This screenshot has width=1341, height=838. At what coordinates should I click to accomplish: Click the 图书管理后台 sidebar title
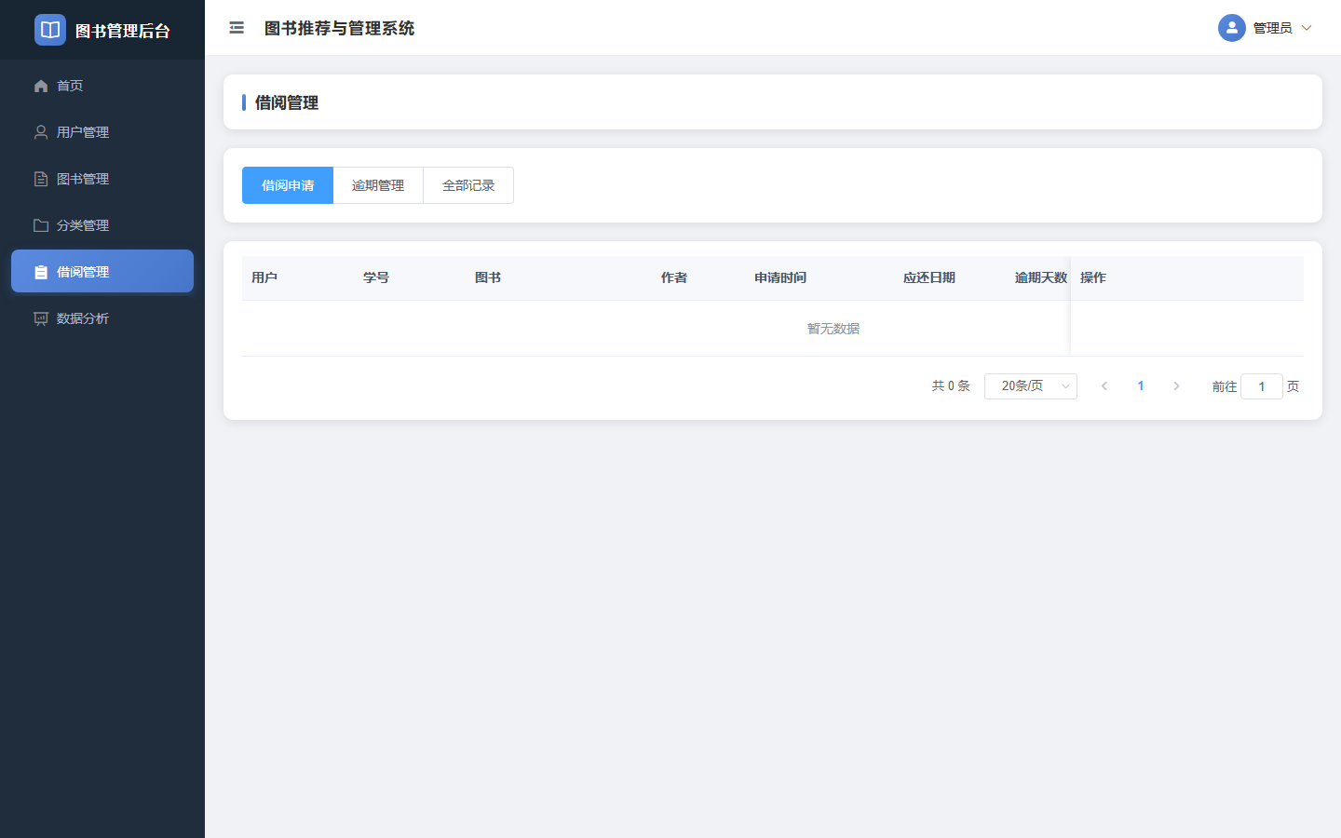[123, 31]
